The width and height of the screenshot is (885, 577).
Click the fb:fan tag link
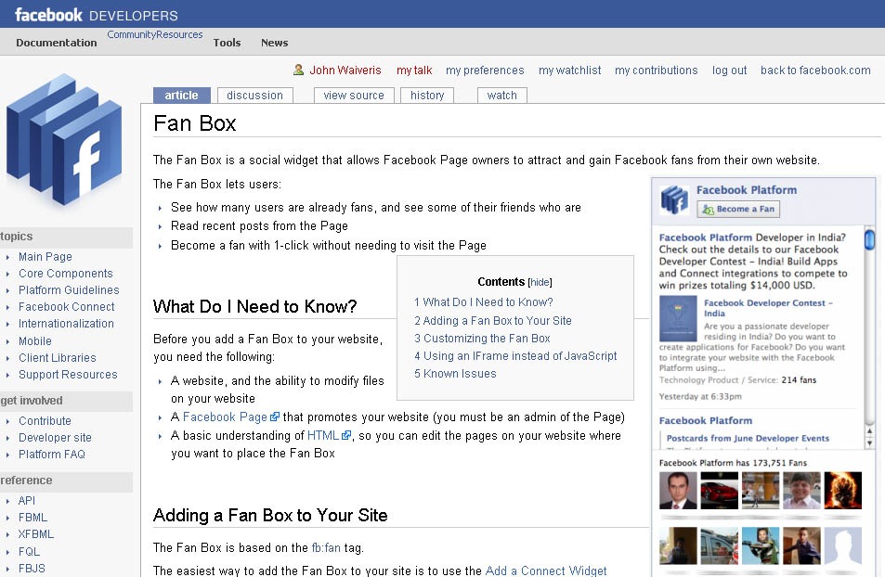tap(326, 547)
